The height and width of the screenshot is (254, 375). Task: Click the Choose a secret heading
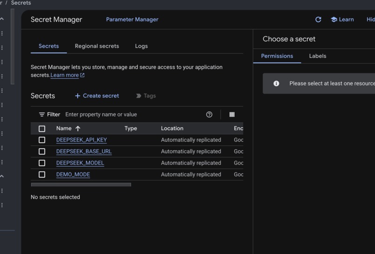[x=289, y=39]
